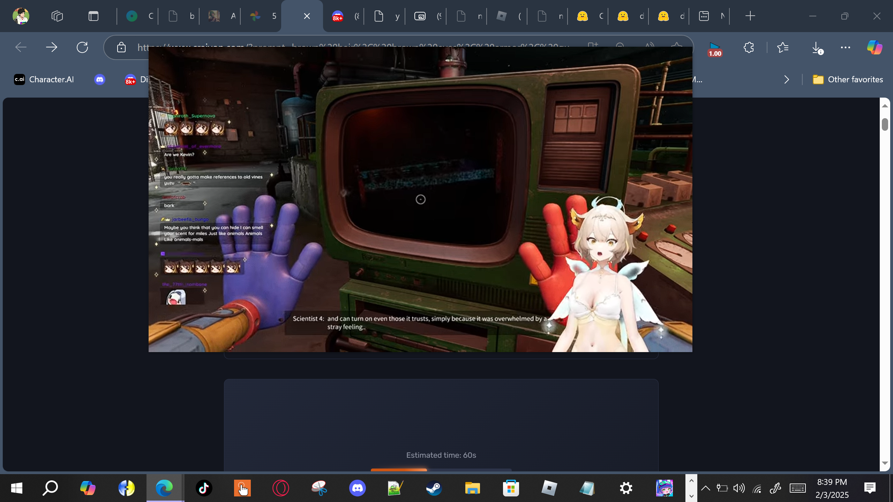
Task: Open Microsoft Store from the taskbar
Action: pos(511,488)
